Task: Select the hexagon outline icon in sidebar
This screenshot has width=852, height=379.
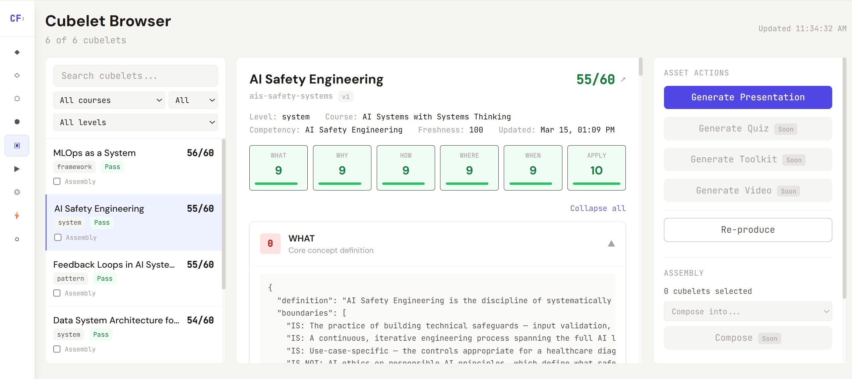Action: coord(17,98)
